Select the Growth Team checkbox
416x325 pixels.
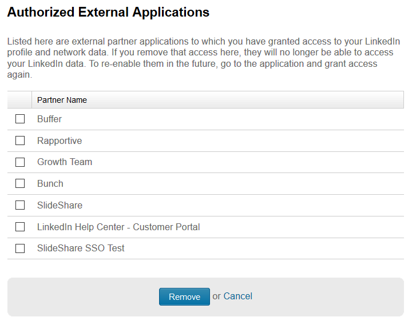point(20,162)
